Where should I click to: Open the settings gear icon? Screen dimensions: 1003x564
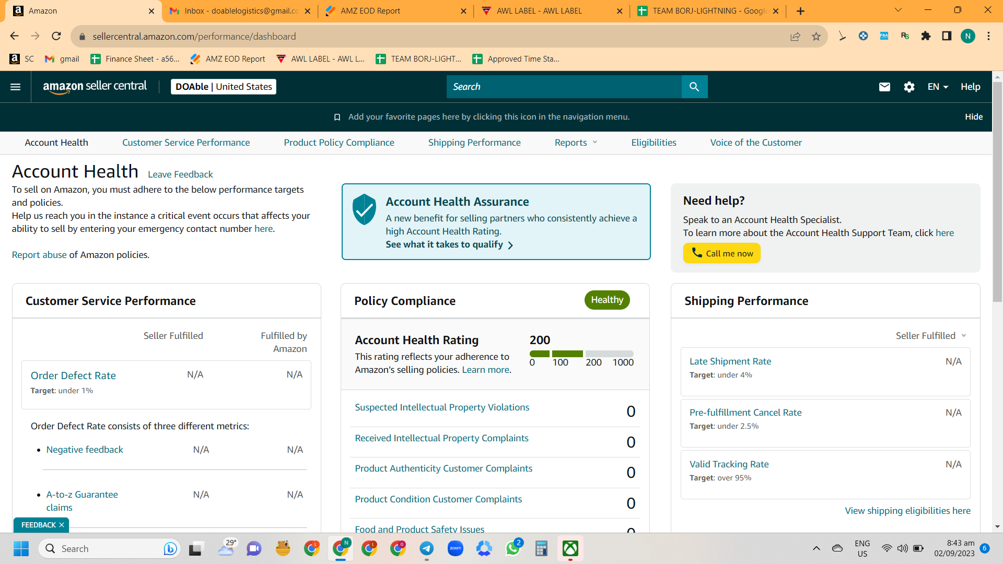(x=909, y=87)
